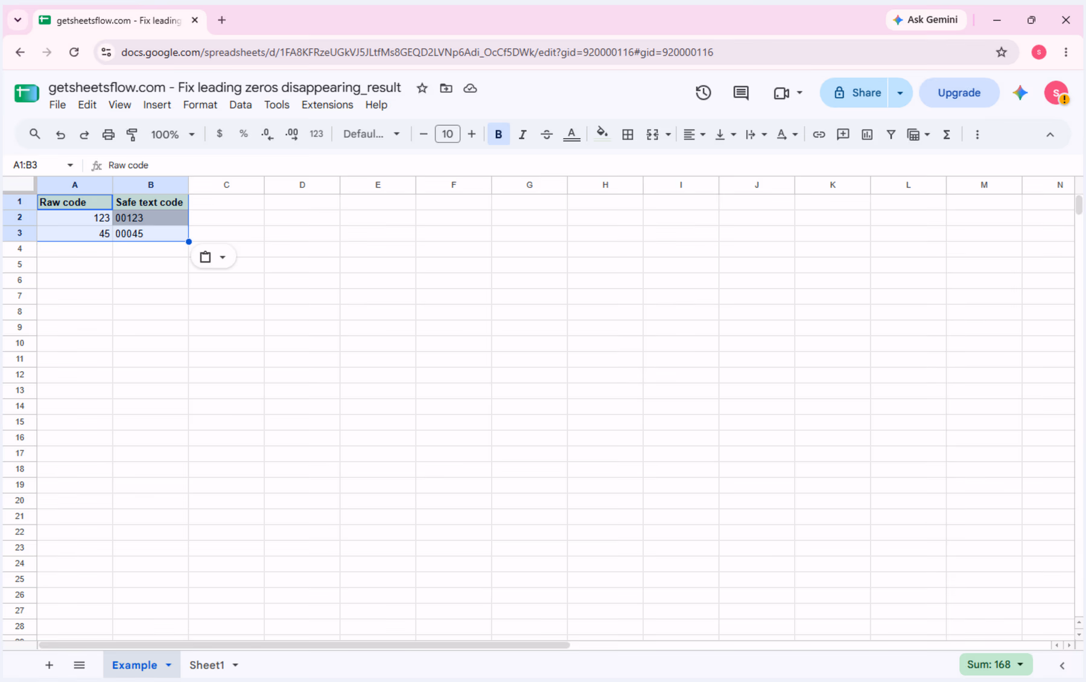Open the Gemini sparkle icon beside Upgrade
Image resolution: width=1086 pixels, height=682 pixels.
coord(1020,93)
